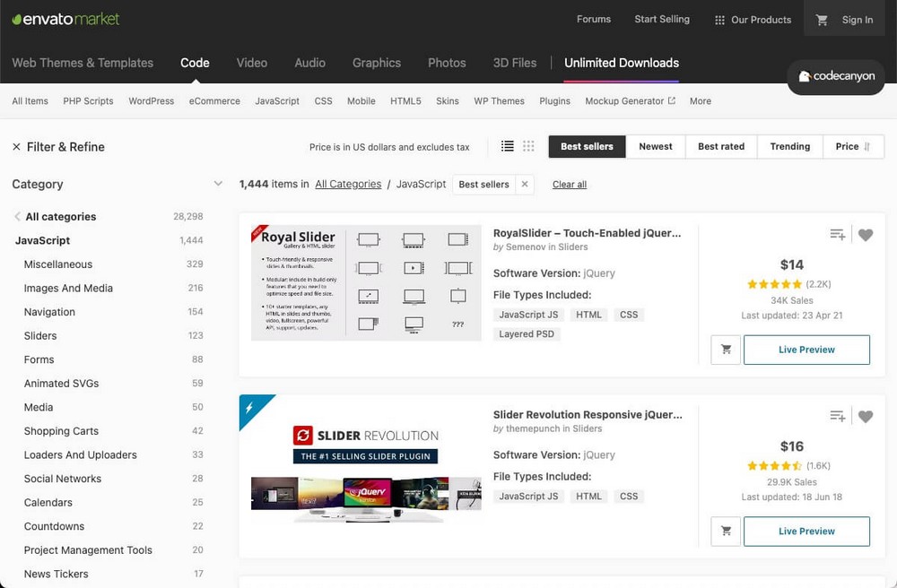This screenshot has height=588, width=897.
Task: Expand the More categories menu
Action: pos(700,101)
